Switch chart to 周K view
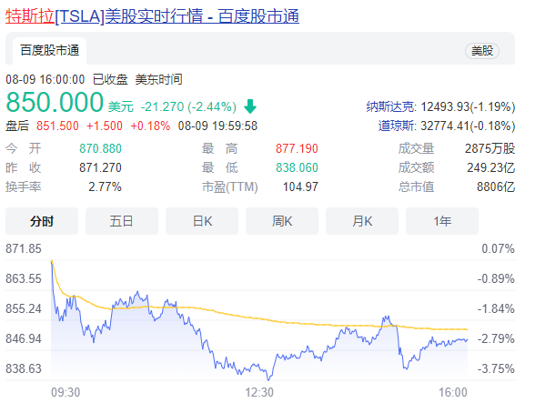535x403 pixels. coord(282,221)
